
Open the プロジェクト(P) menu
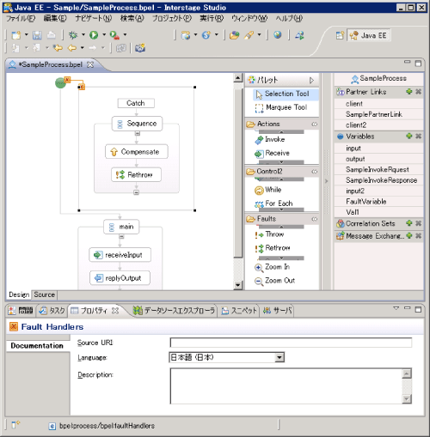click(171, 19)
